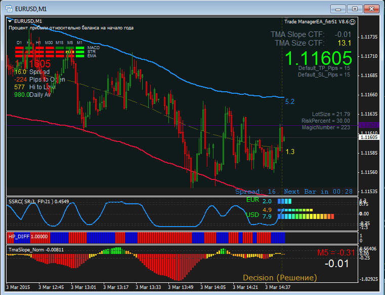Image resolution: width=385 pixels, height=295 pixels.
Task: Click the USD strength value 7.9
Action: point(267,216)
